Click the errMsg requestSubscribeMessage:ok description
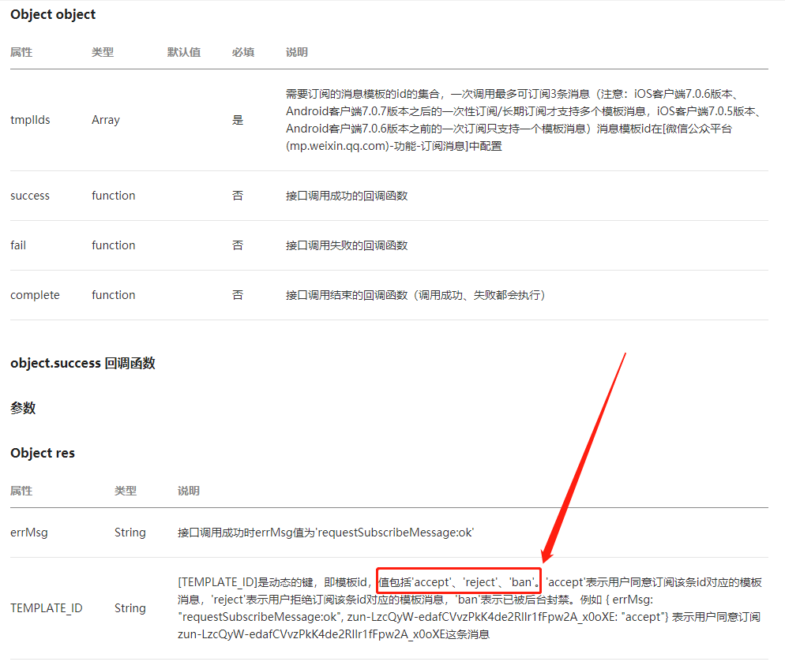The width and height of the screenshot is (785, 669). pos(326,533)
